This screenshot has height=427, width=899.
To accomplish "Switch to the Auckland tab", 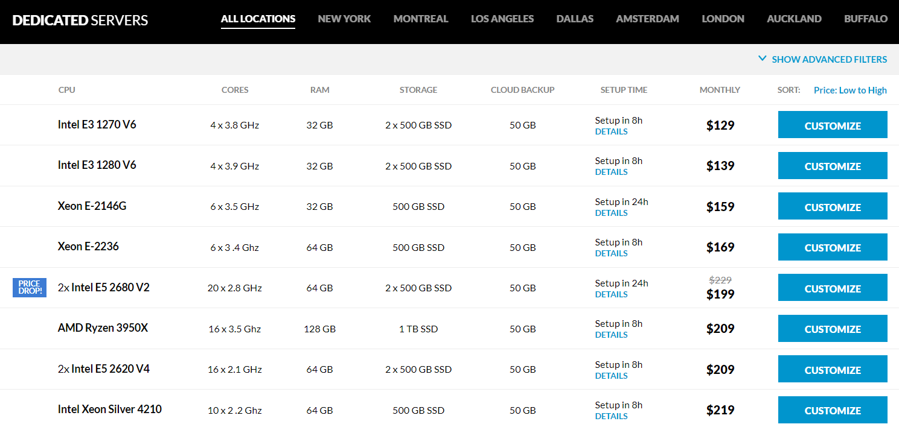I will point(794,19).
